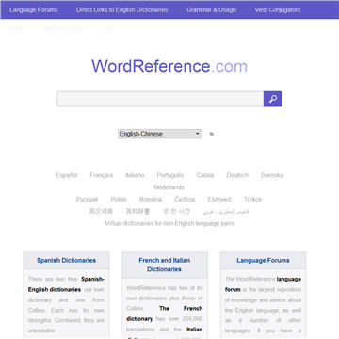Click the Language Forums card heading
This screenshot has width=339, height=339.
click(263, 260)
